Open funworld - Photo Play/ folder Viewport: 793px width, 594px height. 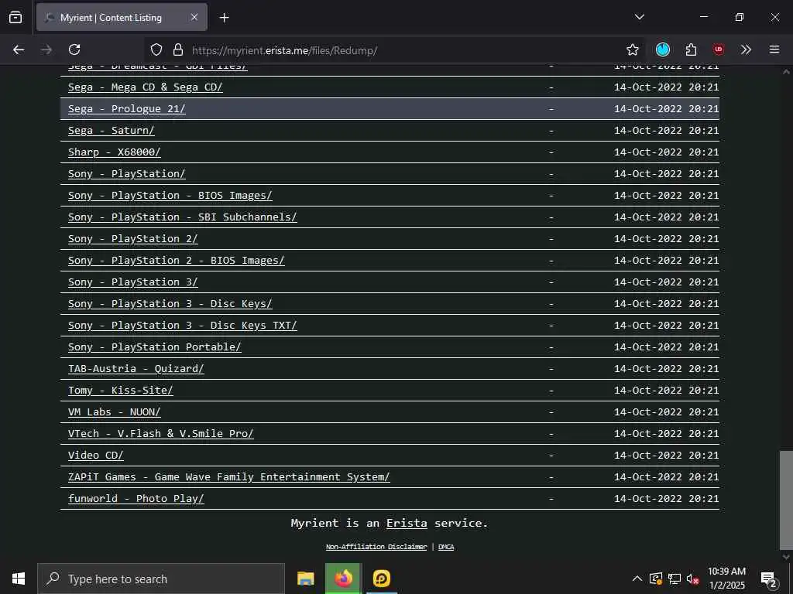(136, 499)
